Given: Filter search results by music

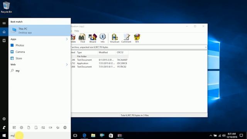Looking at the screenshot, I should [x=58, y=127].
